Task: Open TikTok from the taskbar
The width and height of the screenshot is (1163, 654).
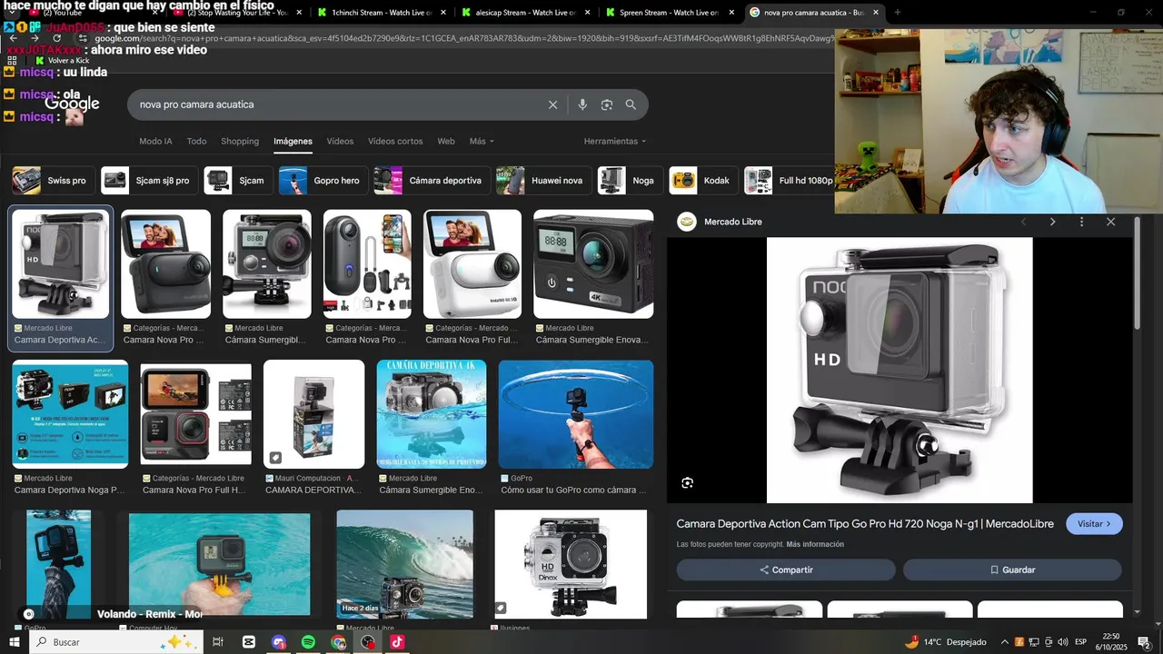Action: [x=397, y=642]
